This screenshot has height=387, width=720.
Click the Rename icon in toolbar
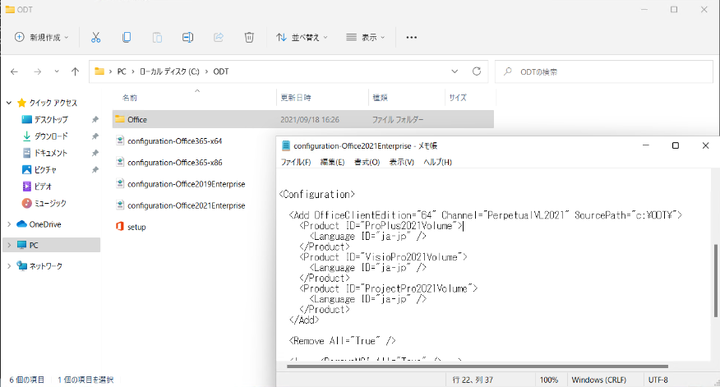click(187, 37)
